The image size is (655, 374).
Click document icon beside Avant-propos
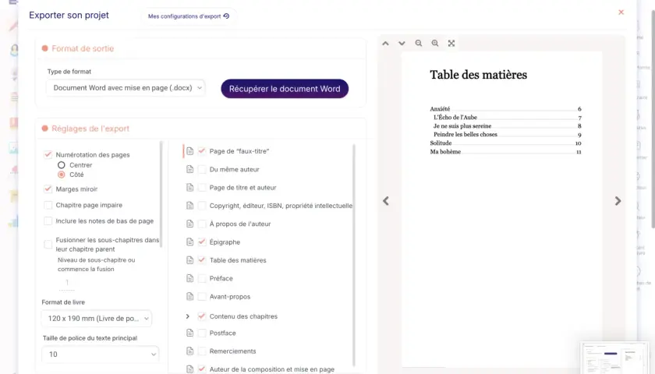tap(190, 296)
